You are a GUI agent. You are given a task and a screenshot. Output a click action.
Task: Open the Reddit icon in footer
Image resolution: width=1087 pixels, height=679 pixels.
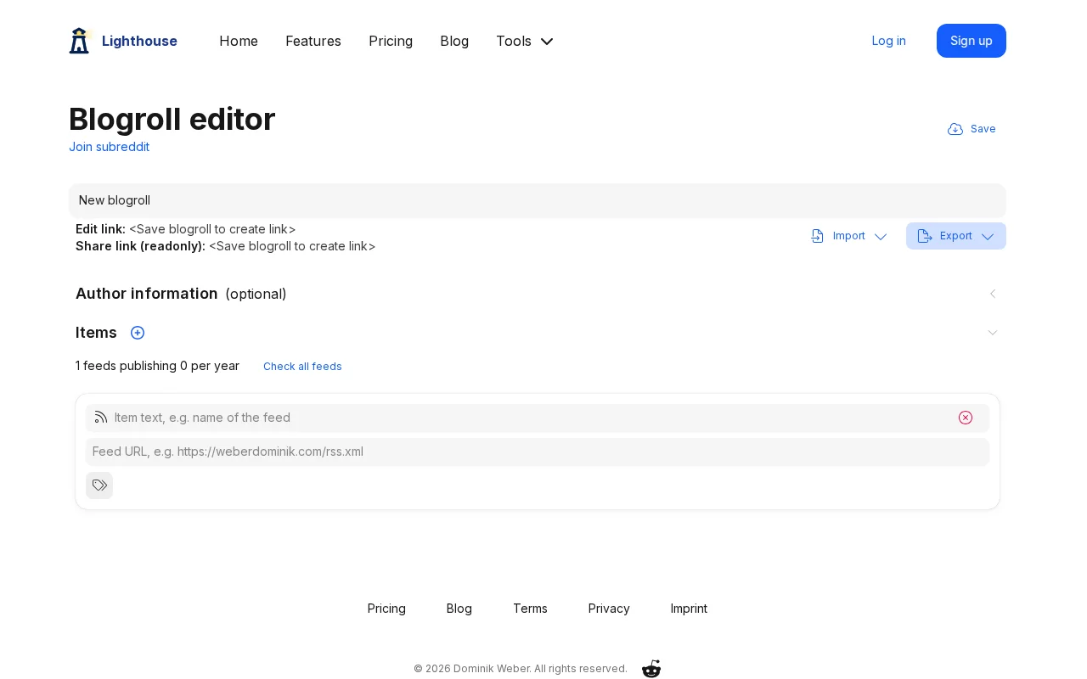(x=651, y=669)
